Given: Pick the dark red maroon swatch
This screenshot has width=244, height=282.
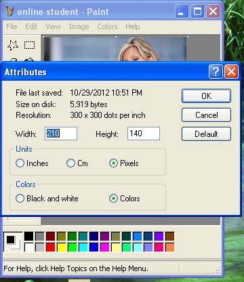Looking at the screenshot, I should (50, 237).
